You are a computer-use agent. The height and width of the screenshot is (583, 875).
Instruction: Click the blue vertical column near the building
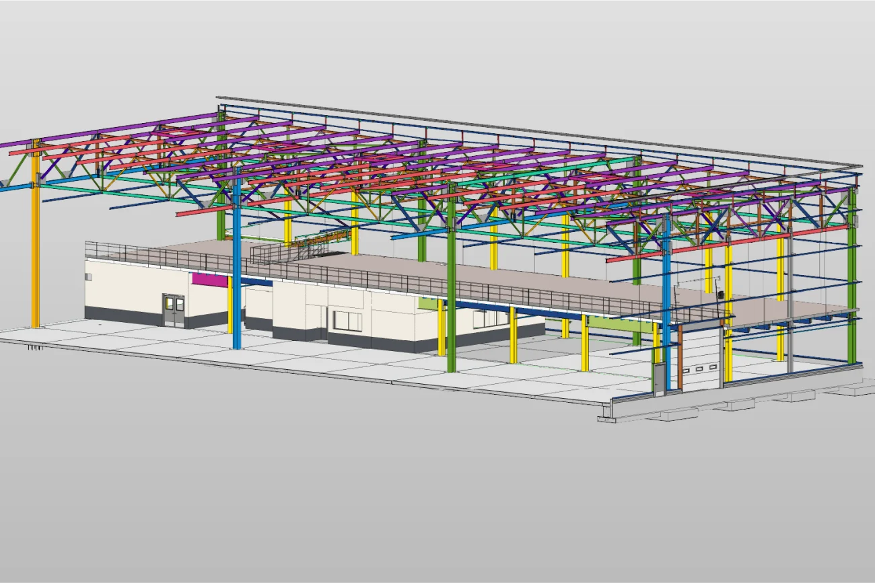click(236, 289)
